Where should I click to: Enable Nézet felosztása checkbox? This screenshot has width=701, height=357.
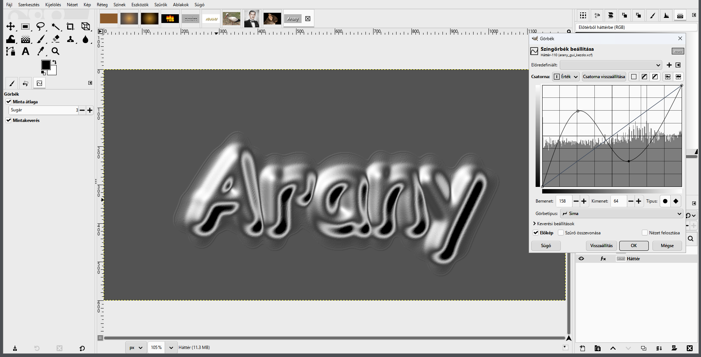click(x=645, y=233)
